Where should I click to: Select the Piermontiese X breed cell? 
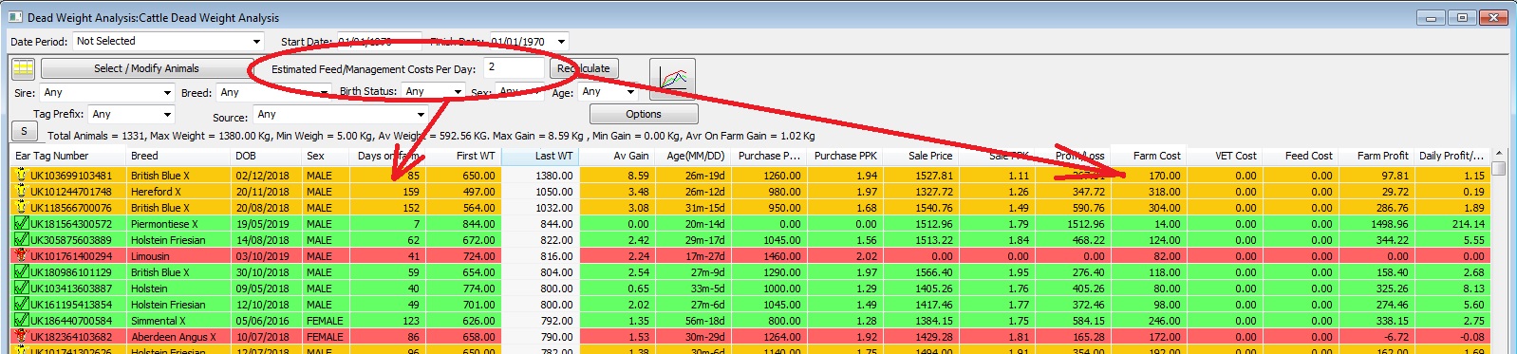point(178,224)
